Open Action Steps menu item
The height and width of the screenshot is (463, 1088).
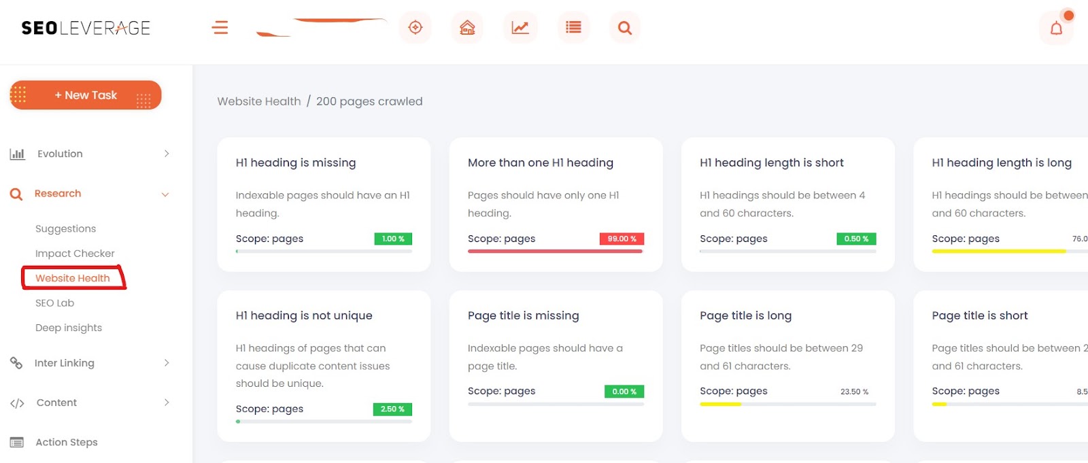tap(67, 442)
